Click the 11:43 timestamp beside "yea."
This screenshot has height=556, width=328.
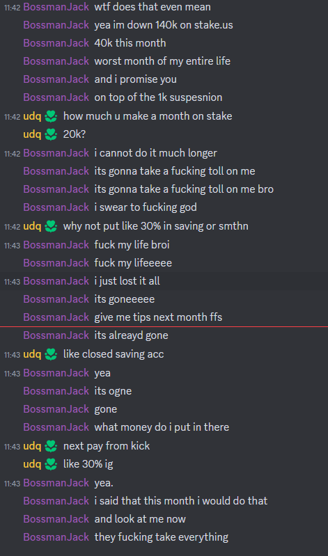pyautogui.click(x=12, y=484)
